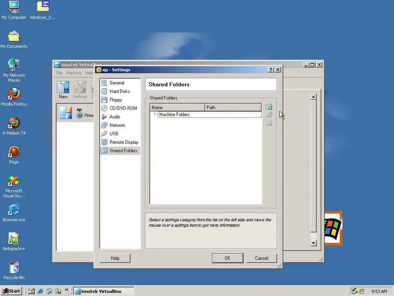The height and width of the screenshot is (296, 394).
Task: Select the Notepad++ desktop shortcut
Action: coord(14,242)
